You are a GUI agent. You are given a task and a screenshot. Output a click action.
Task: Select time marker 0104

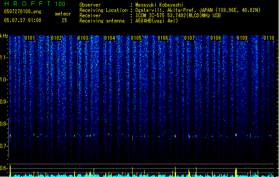(110, 38)
